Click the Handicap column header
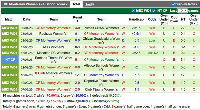200x110 pixels. coord(136,19)
